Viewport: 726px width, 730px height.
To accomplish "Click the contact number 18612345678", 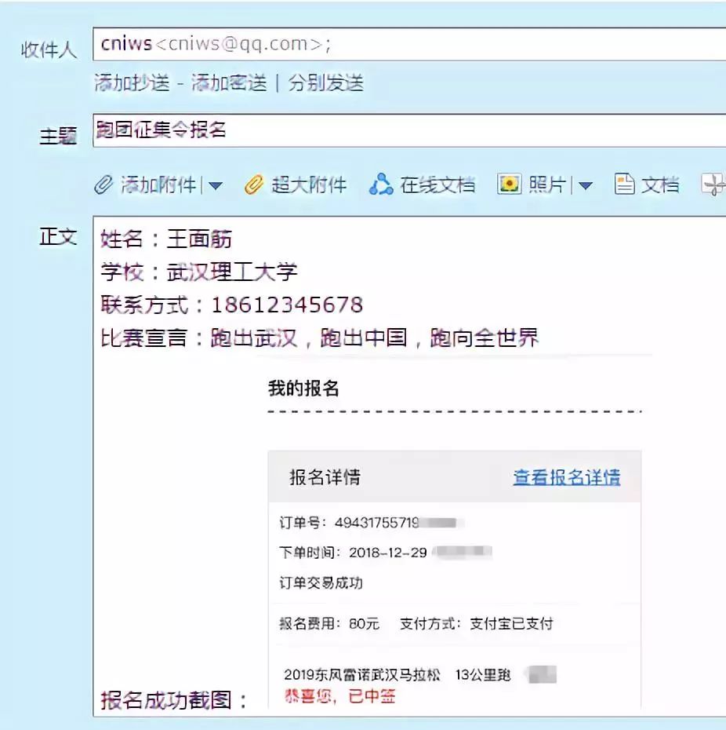I will 287,305.
